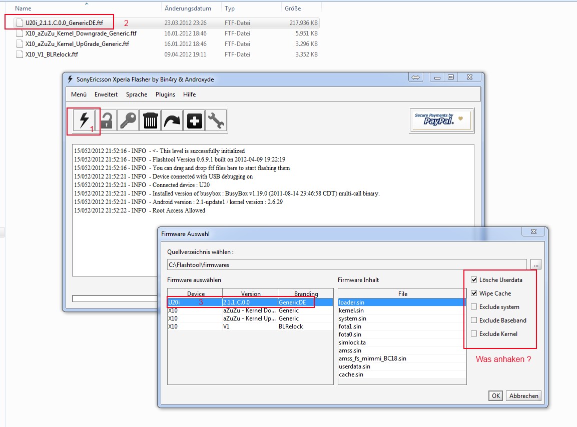This screenshot has height=427, width=577.
Task: Select X10 aZuZu Kernel Up... firmware row
Action: [x=250, y=318]
